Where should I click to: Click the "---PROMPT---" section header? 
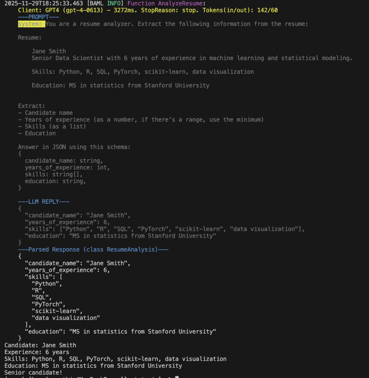point(38,17)
